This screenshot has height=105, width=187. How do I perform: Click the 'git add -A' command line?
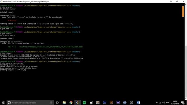click(6, 29)
